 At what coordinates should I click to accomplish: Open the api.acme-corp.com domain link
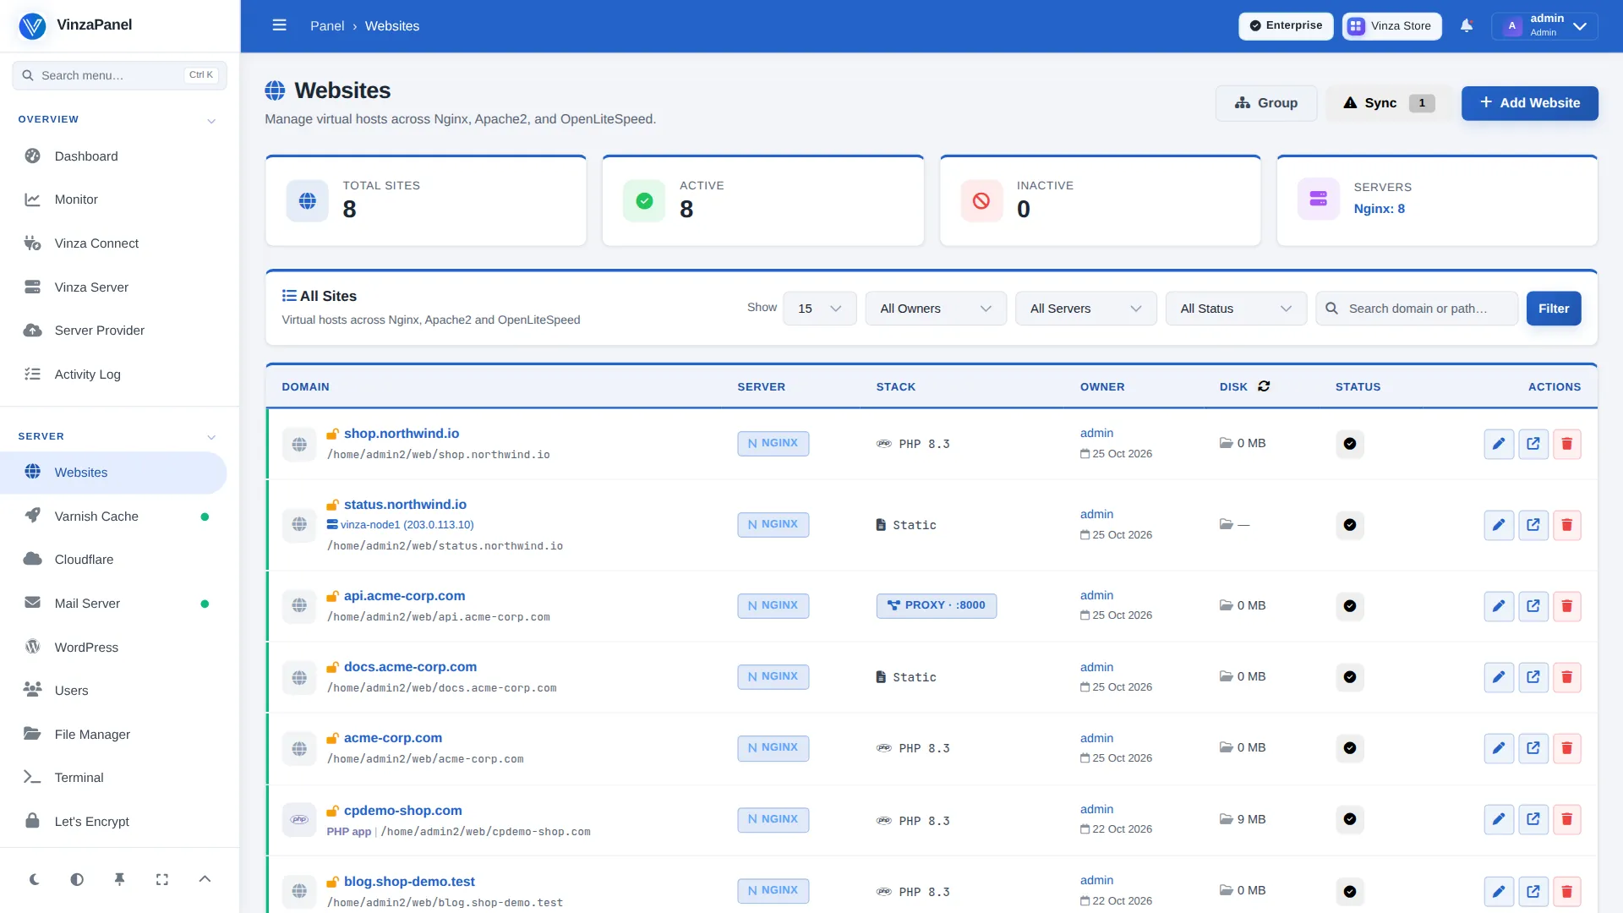point(404,596)
